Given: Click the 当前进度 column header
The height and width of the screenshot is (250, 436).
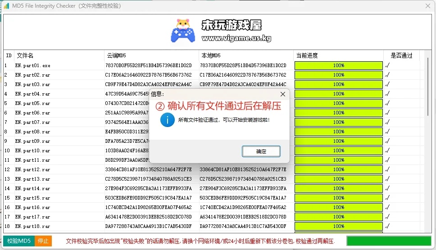Looking at the screenshot, I should pyautogui.click(x=338, y=55).
